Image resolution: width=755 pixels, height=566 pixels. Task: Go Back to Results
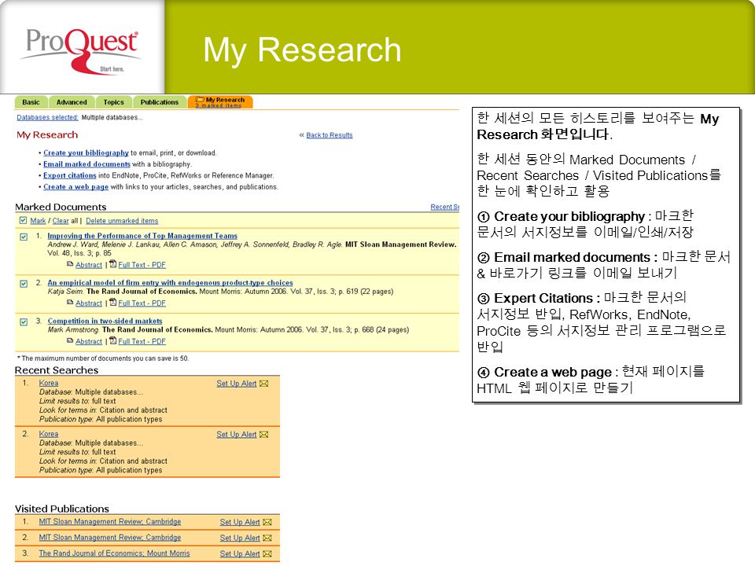pos(330,135)
